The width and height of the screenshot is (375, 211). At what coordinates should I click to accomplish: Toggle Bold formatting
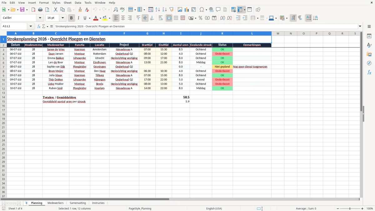(72, 18)
